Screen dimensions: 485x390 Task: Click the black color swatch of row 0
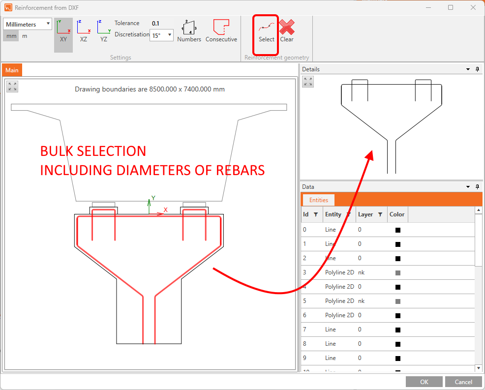click(x=398, y=230)
